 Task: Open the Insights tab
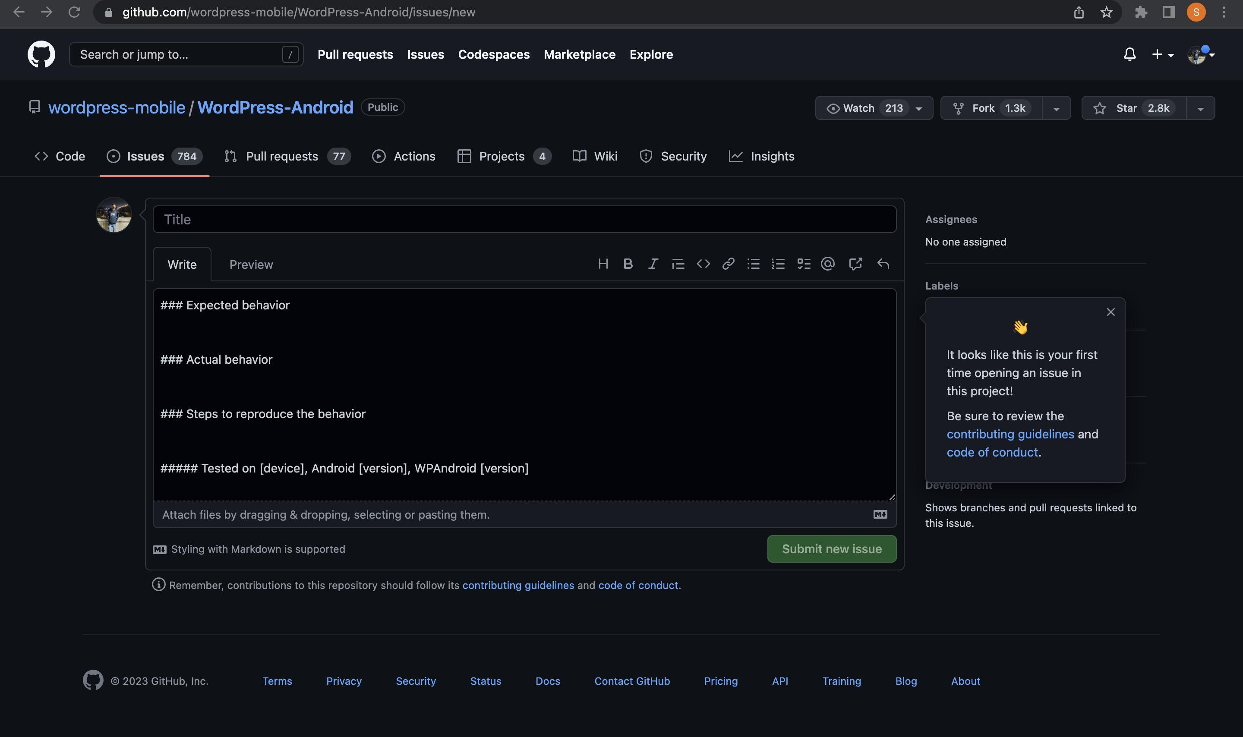click(761, 156)
